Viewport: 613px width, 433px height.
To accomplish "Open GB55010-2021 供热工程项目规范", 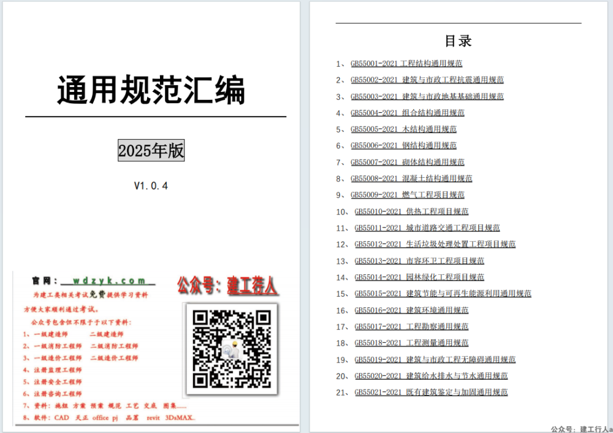I will (x=411, y=212).
